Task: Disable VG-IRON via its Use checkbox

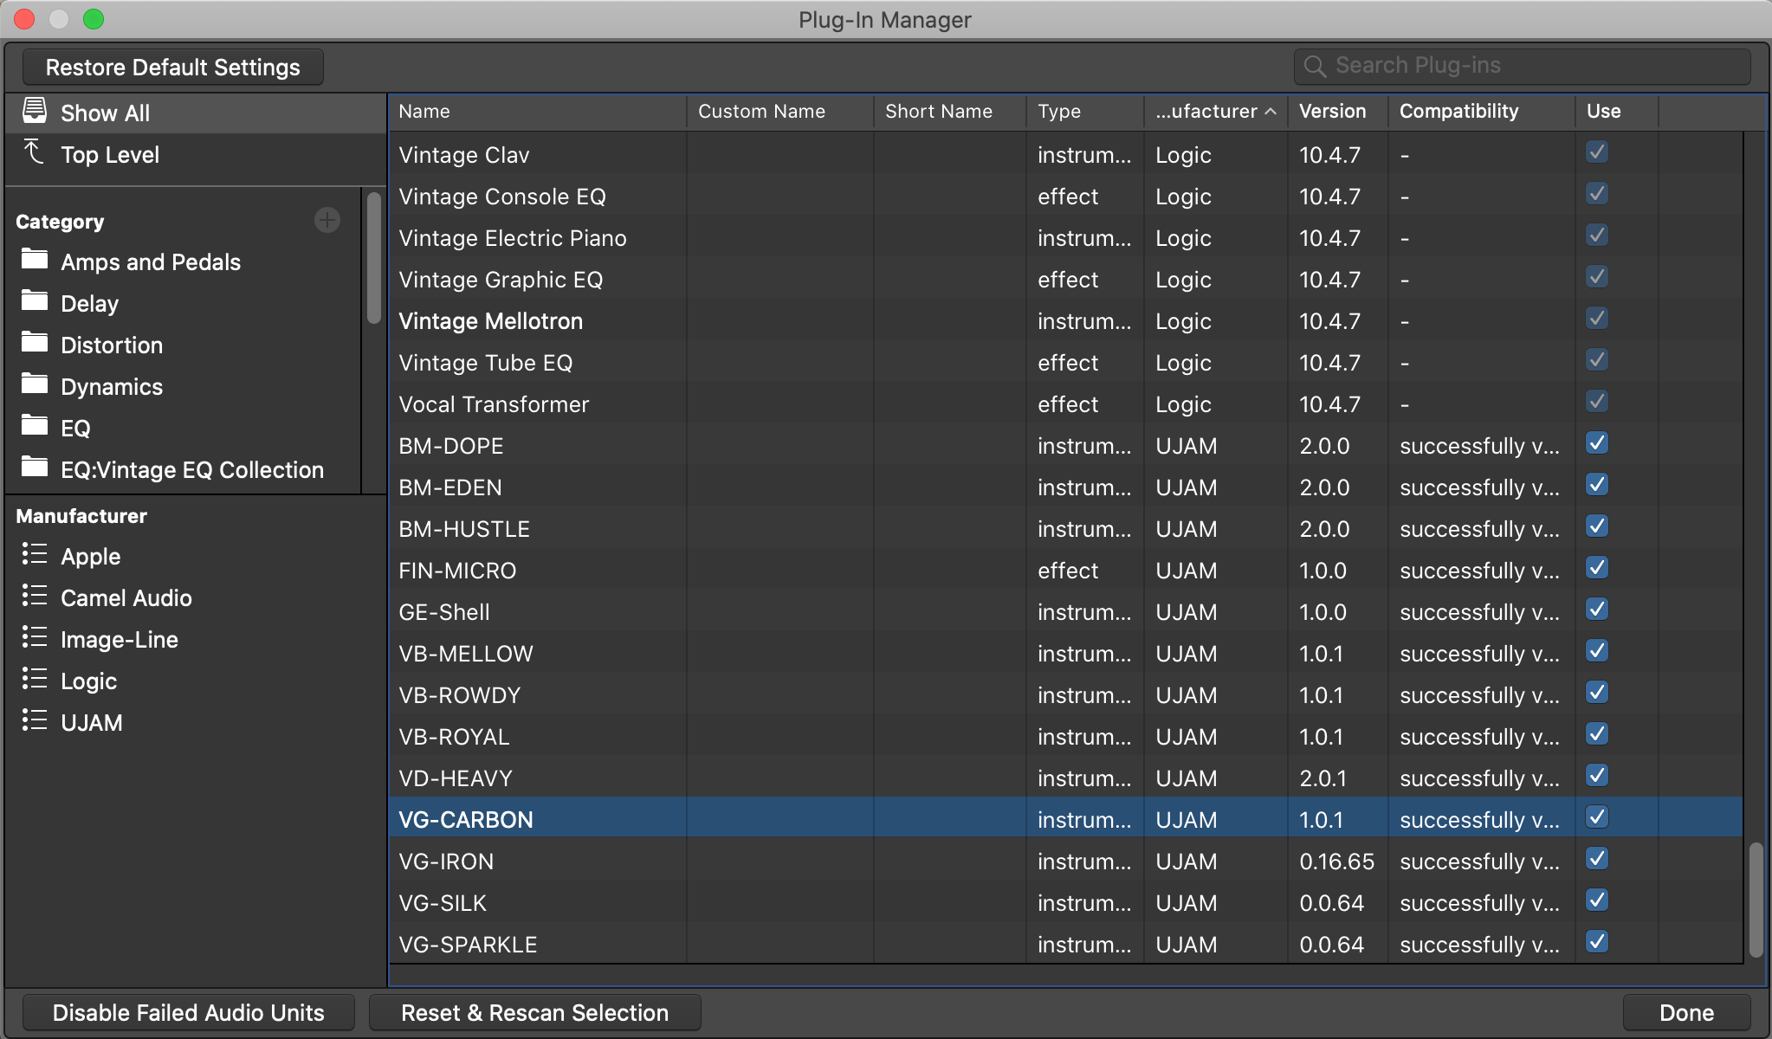Action: [x=1597, y=859]
